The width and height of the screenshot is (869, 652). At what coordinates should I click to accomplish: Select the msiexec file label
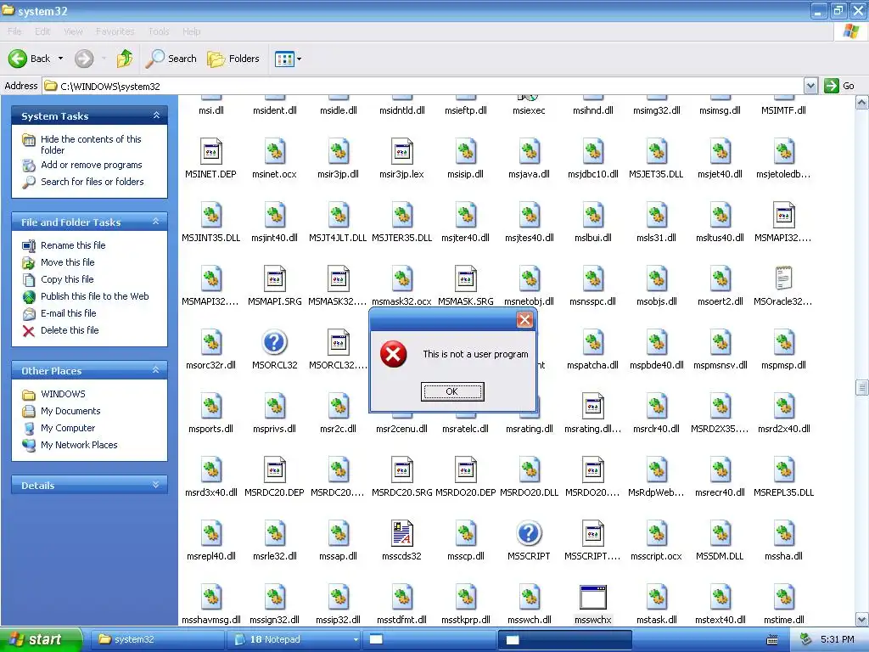(x=529, y=110)
